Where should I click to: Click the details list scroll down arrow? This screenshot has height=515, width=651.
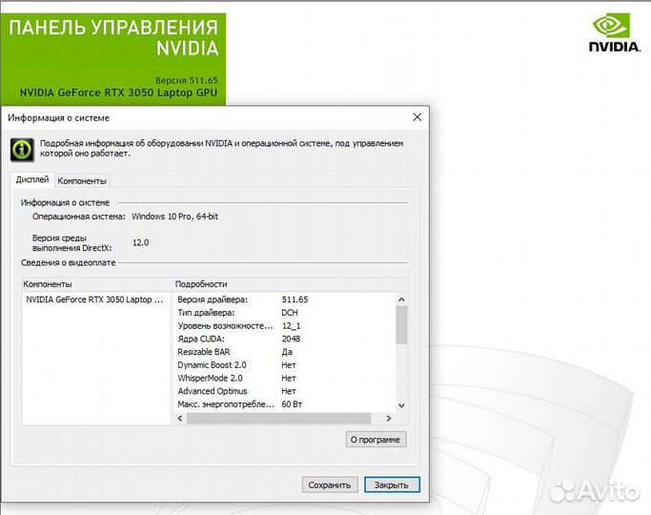point(401,405)
